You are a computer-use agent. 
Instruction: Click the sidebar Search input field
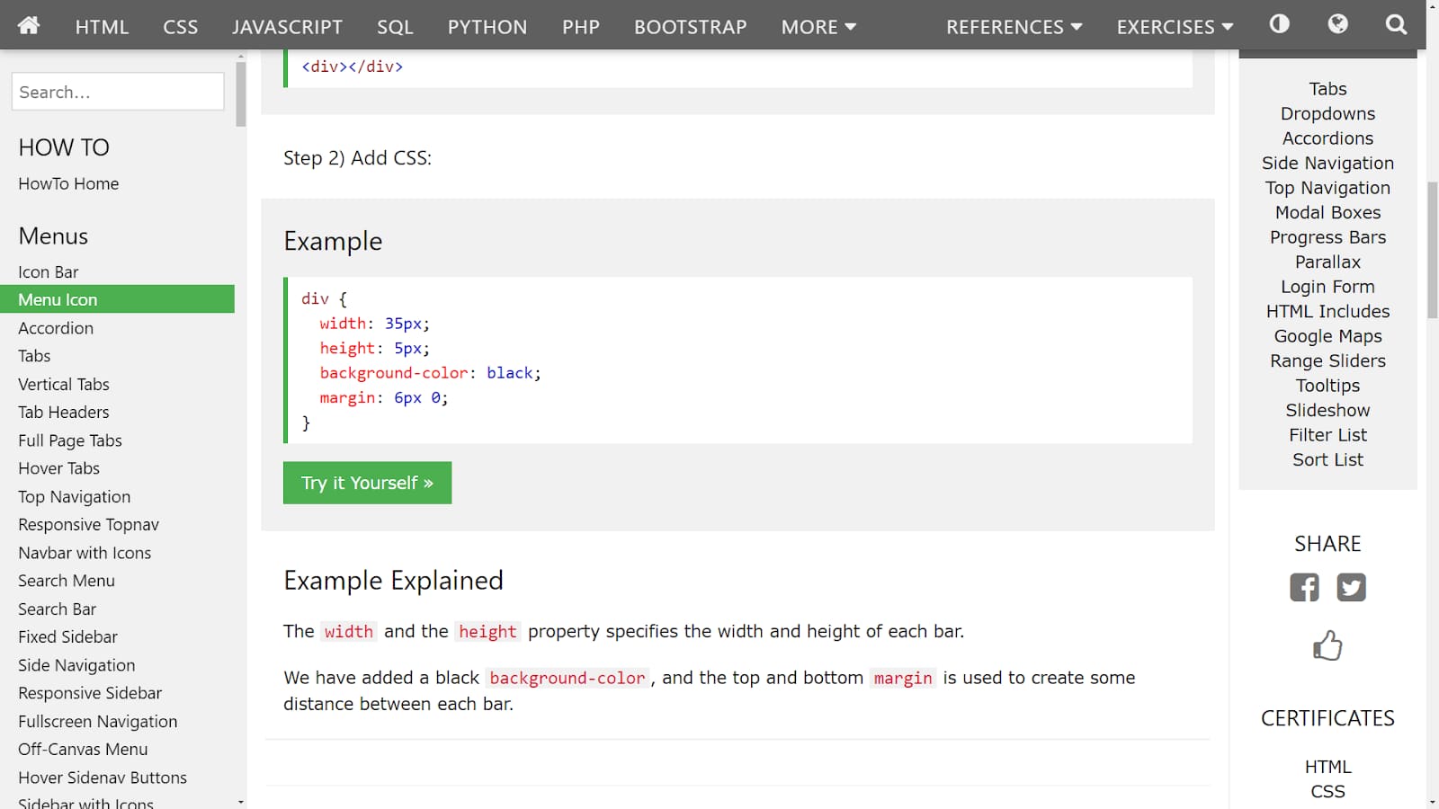[x=118, y=92]
